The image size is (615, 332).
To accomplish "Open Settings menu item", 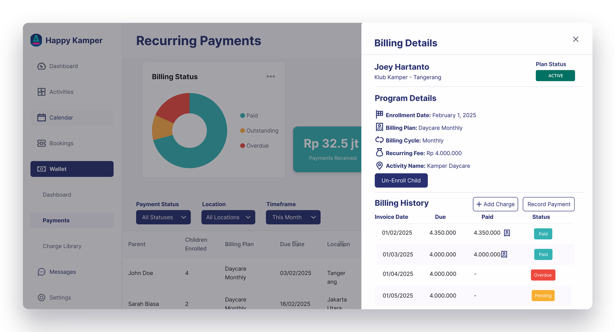I will tap(72, 298).
